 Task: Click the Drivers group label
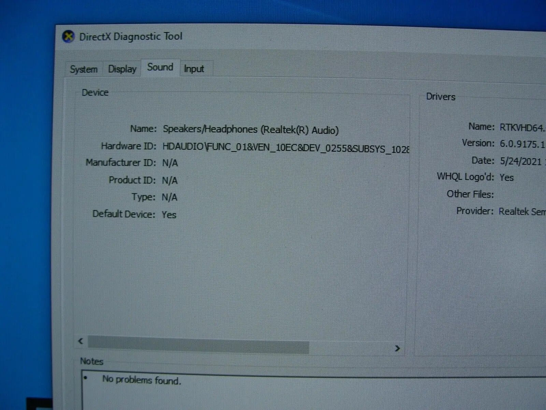(441, 97)
